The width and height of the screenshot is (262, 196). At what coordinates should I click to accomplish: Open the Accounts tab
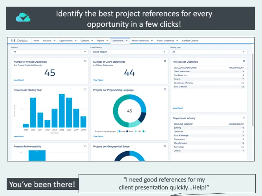pyautogui.click(x=47, y=40)
